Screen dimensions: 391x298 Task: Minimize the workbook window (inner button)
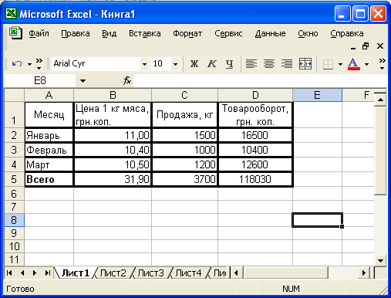[x=353, y=47]
